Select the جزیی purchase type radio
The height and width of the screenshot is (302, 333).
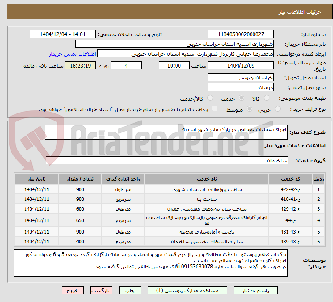pos(277,109)
